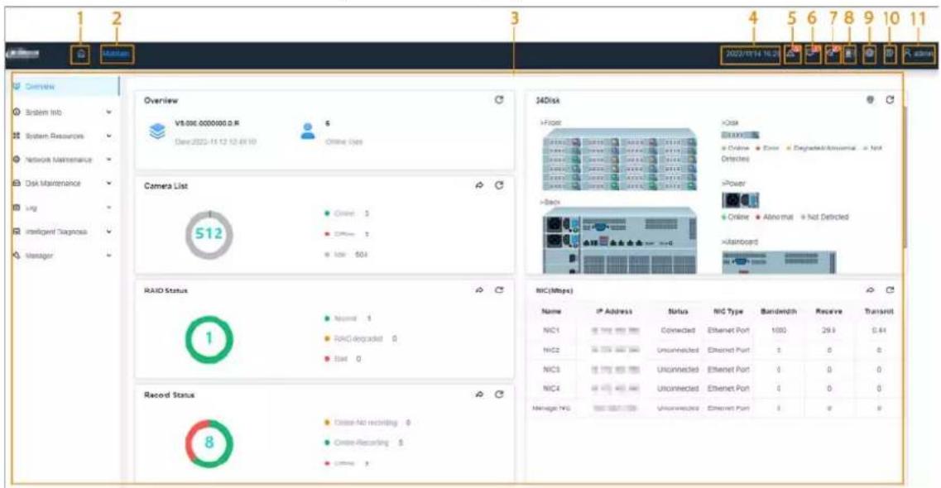Select the NIC3 row name cell
Viewport: 941px width, 488px height.
pos(551,369)
